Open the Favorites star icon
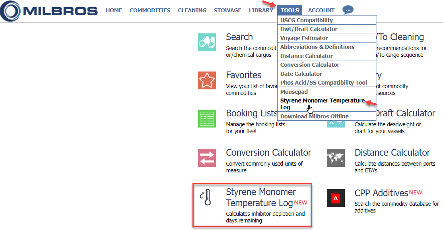 (x=207, y=80)
